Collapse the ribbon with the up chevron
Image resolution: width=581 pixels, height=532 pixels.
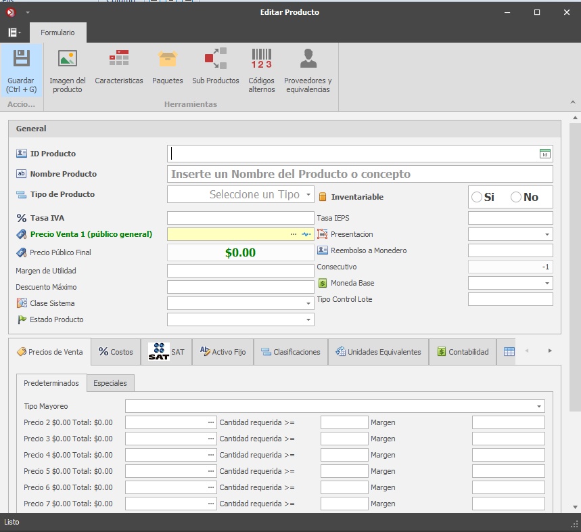click(x=573, y=102)
